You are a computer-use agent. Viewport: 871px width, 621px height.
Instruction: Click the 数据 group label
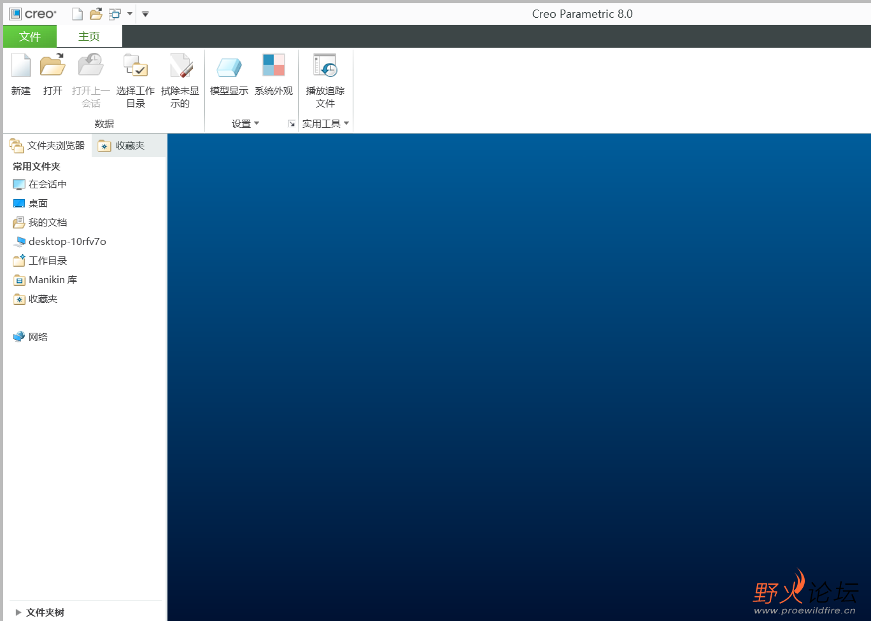(x=104, y=123)
